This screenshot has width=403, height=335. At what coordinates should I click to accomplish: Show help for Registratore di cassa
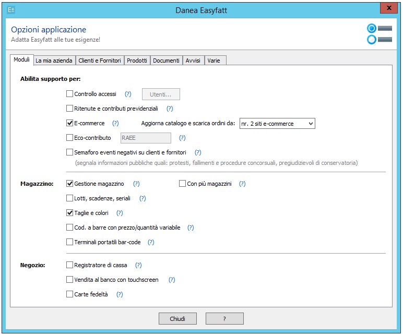tap(138, 266)
